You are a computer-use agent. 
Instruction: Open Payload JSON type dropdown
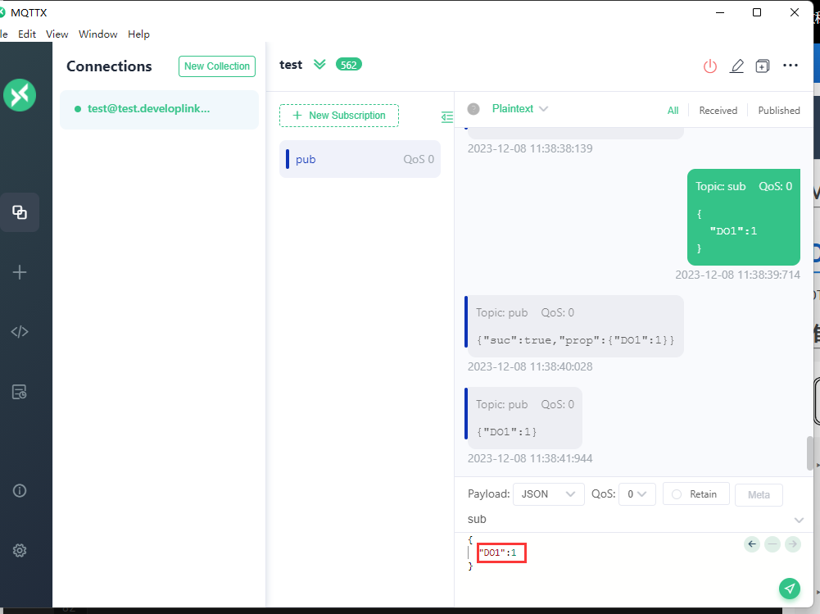pyautogui.click(x=549, y=494)
